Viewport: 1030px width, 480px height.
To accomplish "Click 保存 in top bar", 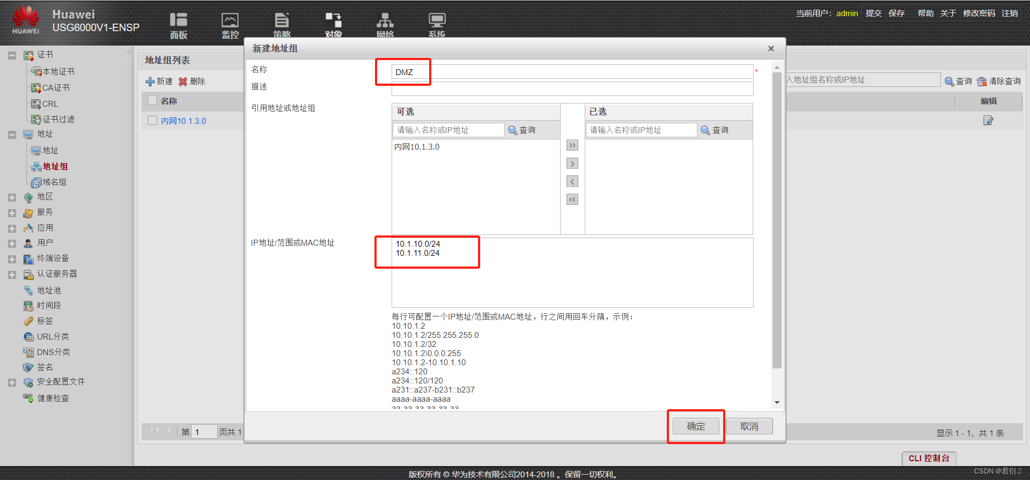I will pos(896,13).
